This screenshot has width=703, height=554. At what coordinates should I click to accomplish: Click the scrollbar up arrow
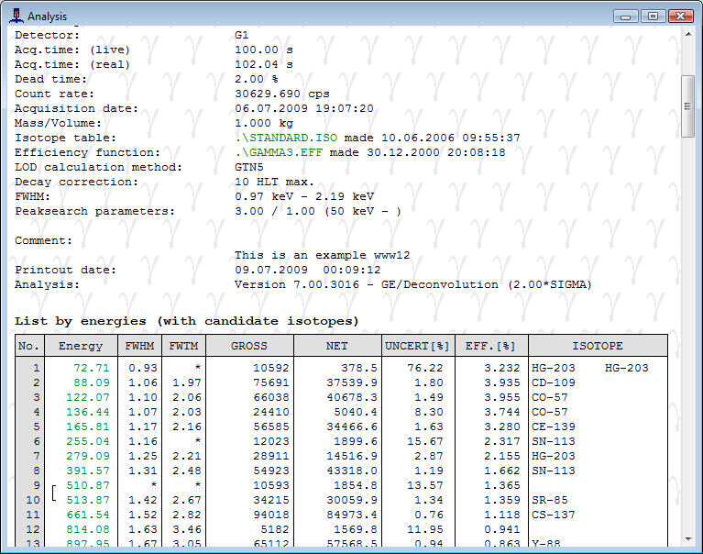click(688, 37)
